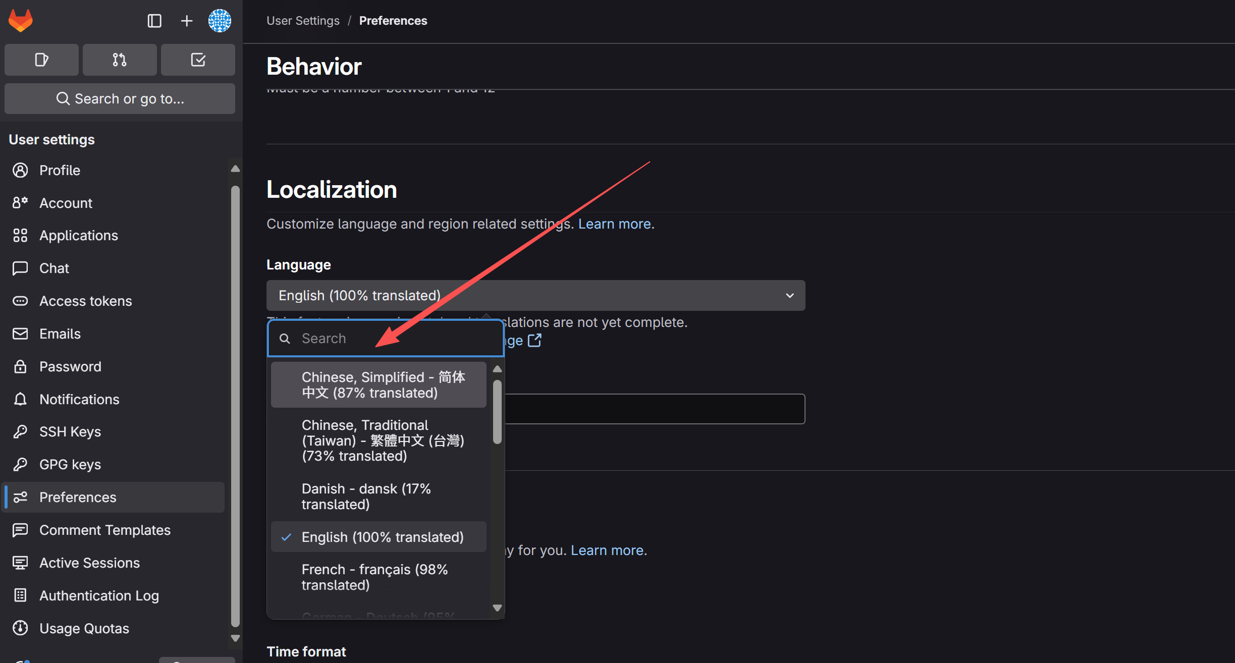Open merge requests icon button
1235x663 pixels.
pyautogui.click(x=120, y=60)
